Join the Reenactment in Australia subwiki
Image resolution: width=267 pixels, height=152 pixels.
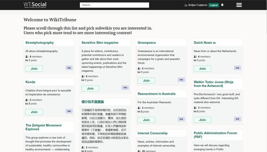tap(146, 120)
